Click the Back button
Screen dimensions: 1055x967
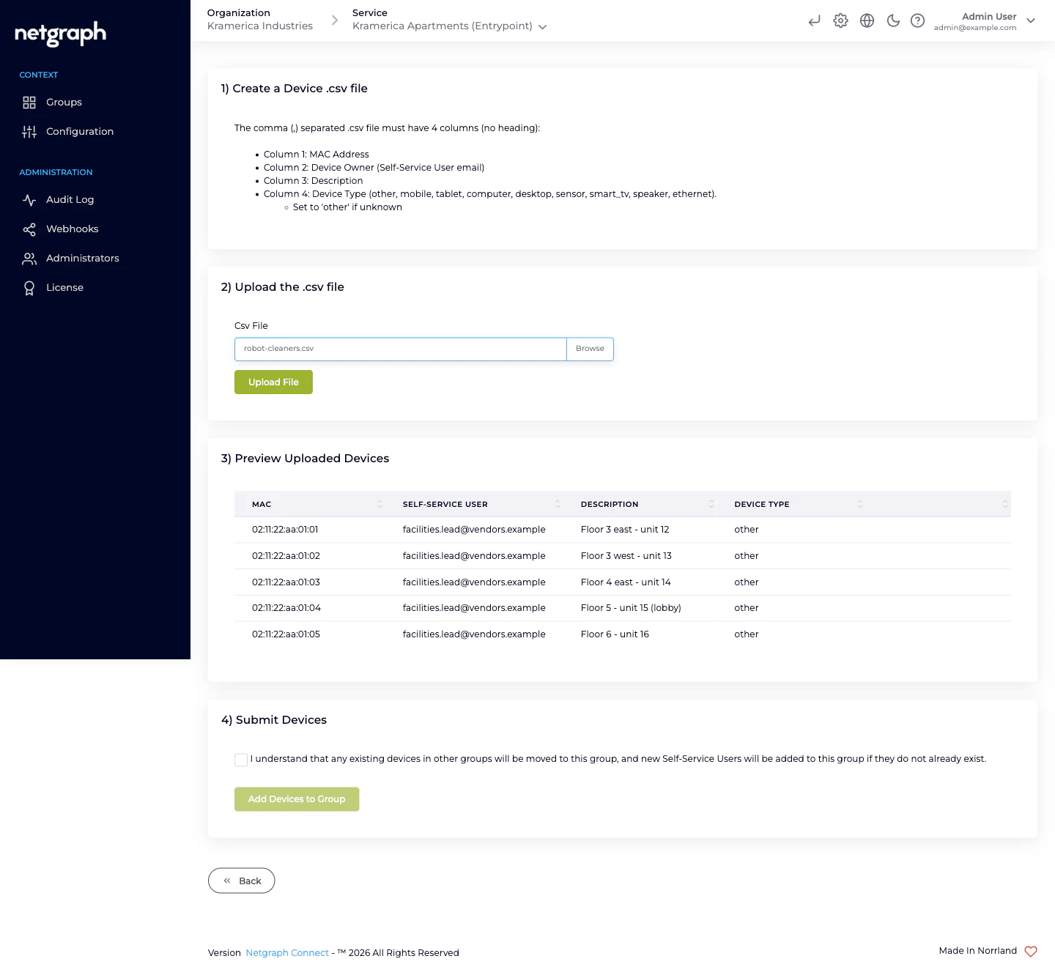[x=241, y=881]
